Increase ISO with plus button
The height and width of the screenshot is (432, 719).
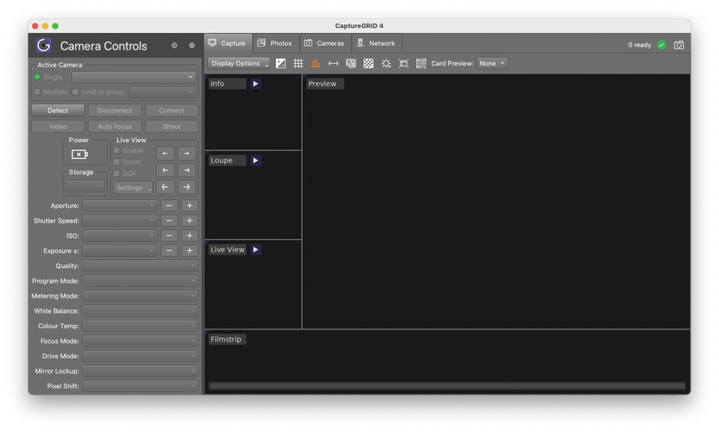(x=190, y=236)
